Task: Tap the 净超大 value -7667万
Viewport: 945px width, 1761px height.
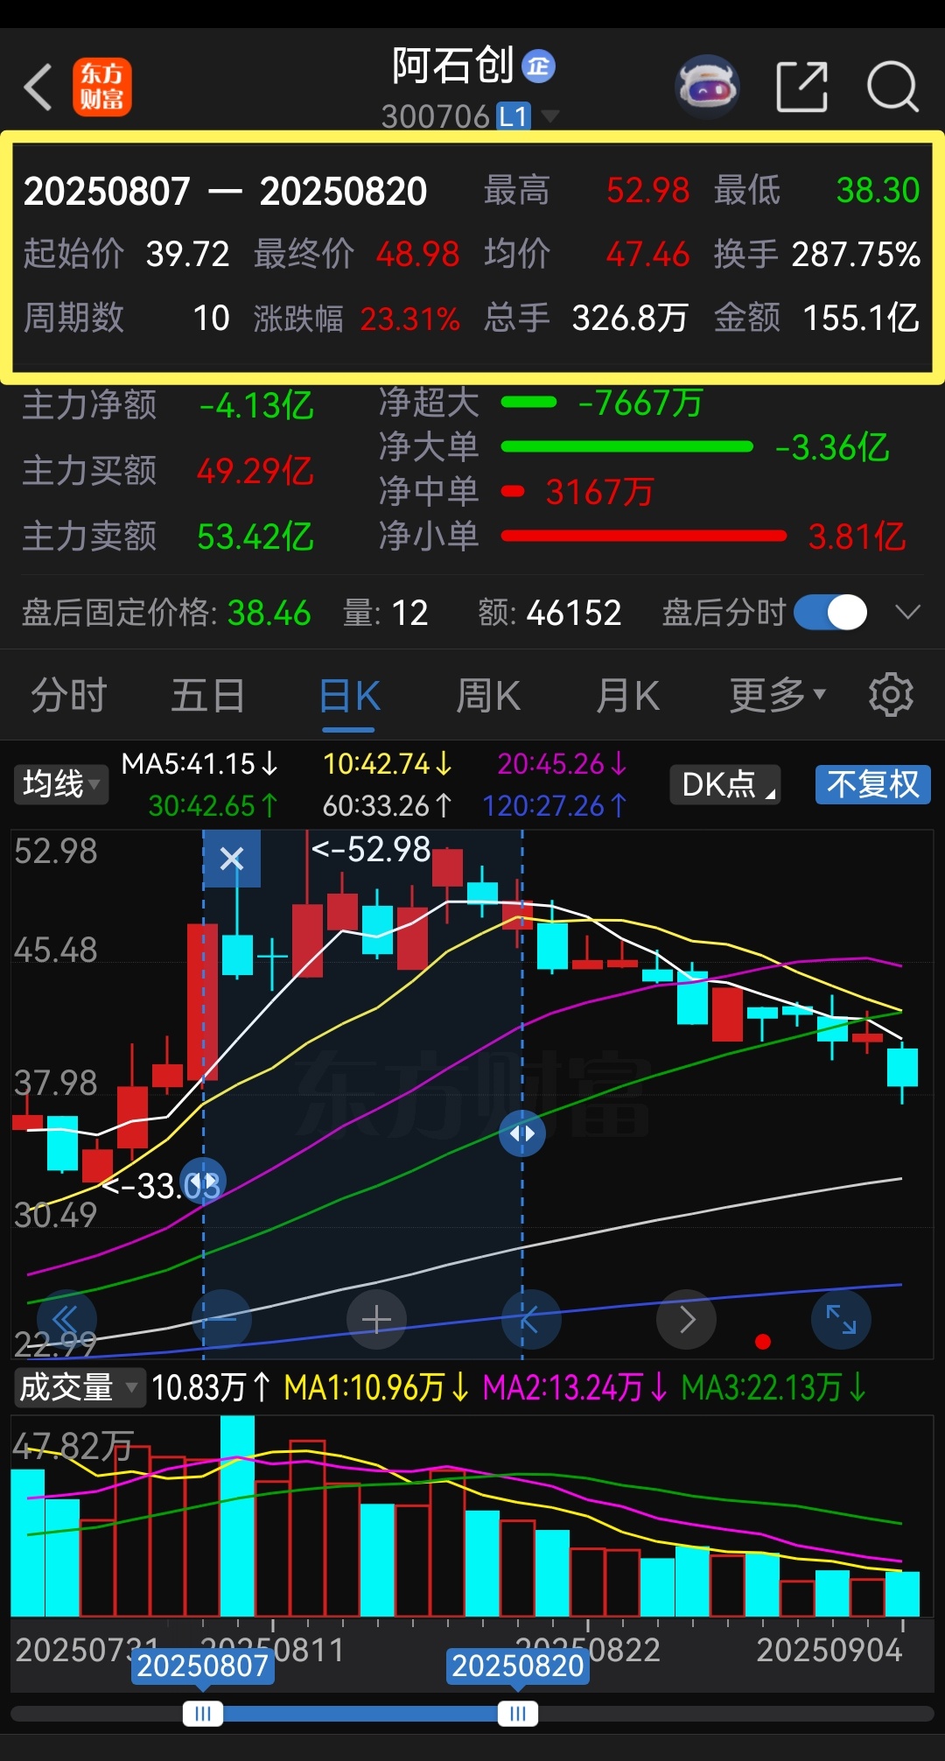Action: (x=640, y=403)
